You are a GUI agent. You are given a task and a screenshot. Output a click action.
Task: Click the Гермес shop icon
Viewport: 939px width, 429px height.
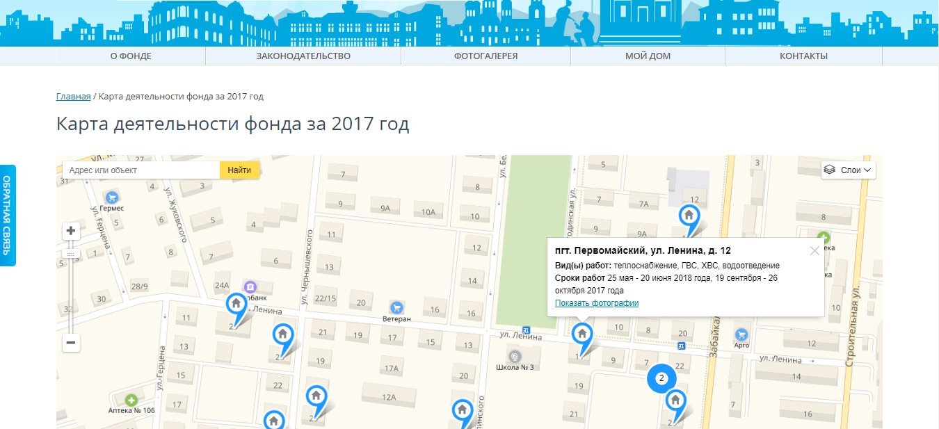pyautogui.click(x=111, y=197)
